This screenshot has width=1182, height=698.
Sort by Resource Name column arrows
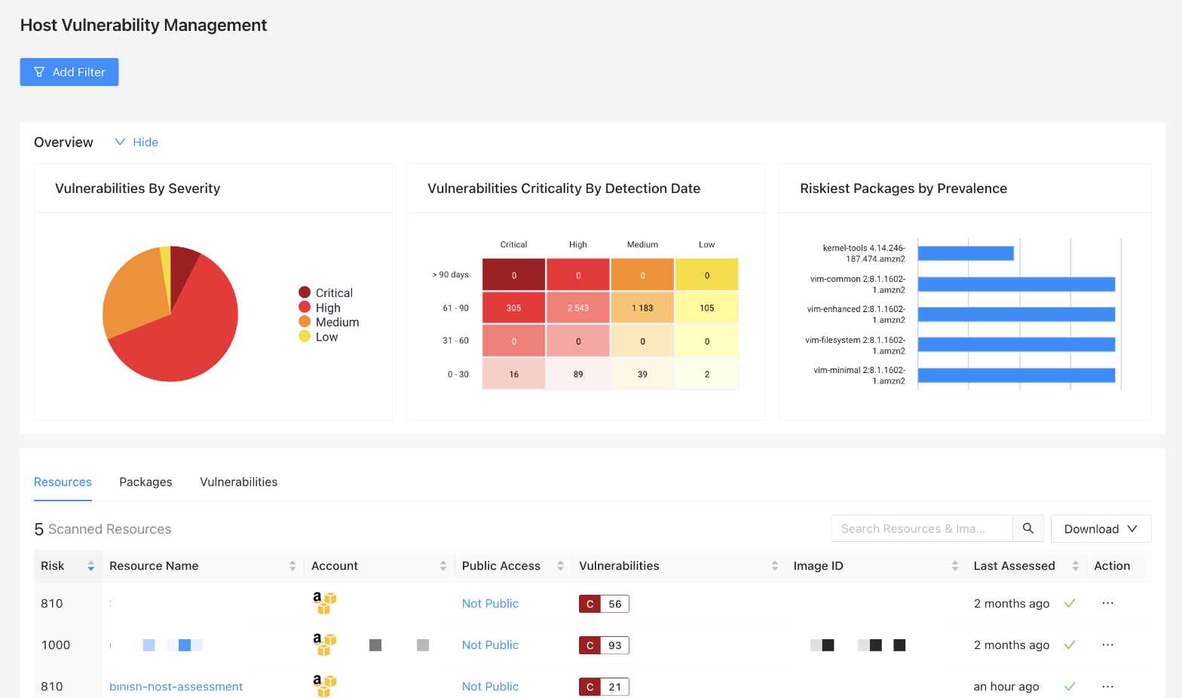292,566
